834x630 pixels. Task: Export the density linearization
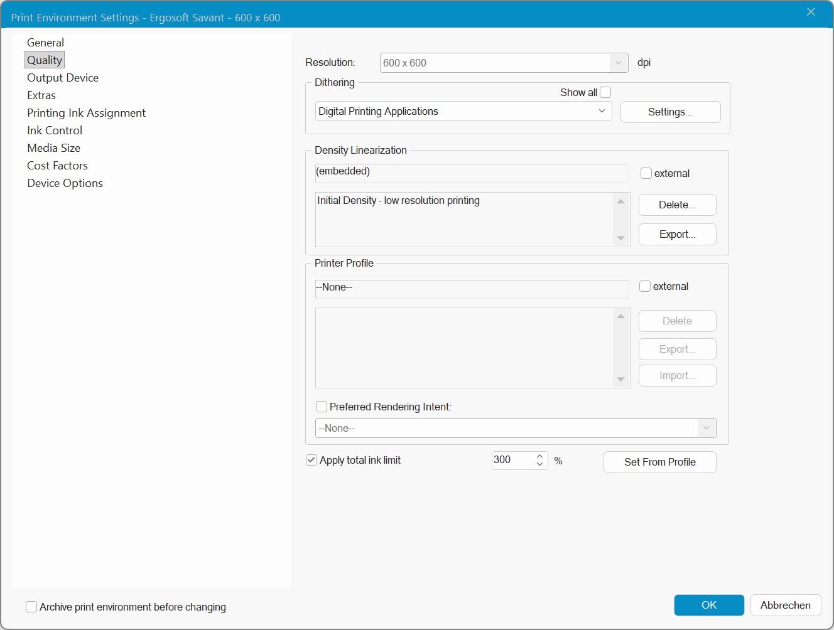coord(677,234)
